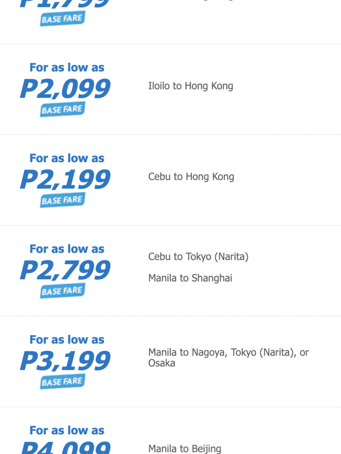Click "For as low as" above P2,799
The height and width of the screenshot is (454, 341).
(67, 249)
